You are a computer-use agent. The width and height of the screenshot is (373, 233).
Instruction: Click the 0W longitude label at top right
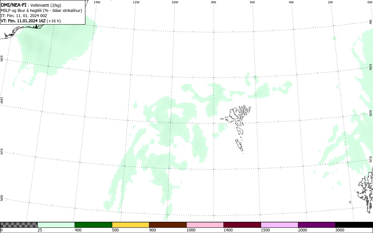369,2
